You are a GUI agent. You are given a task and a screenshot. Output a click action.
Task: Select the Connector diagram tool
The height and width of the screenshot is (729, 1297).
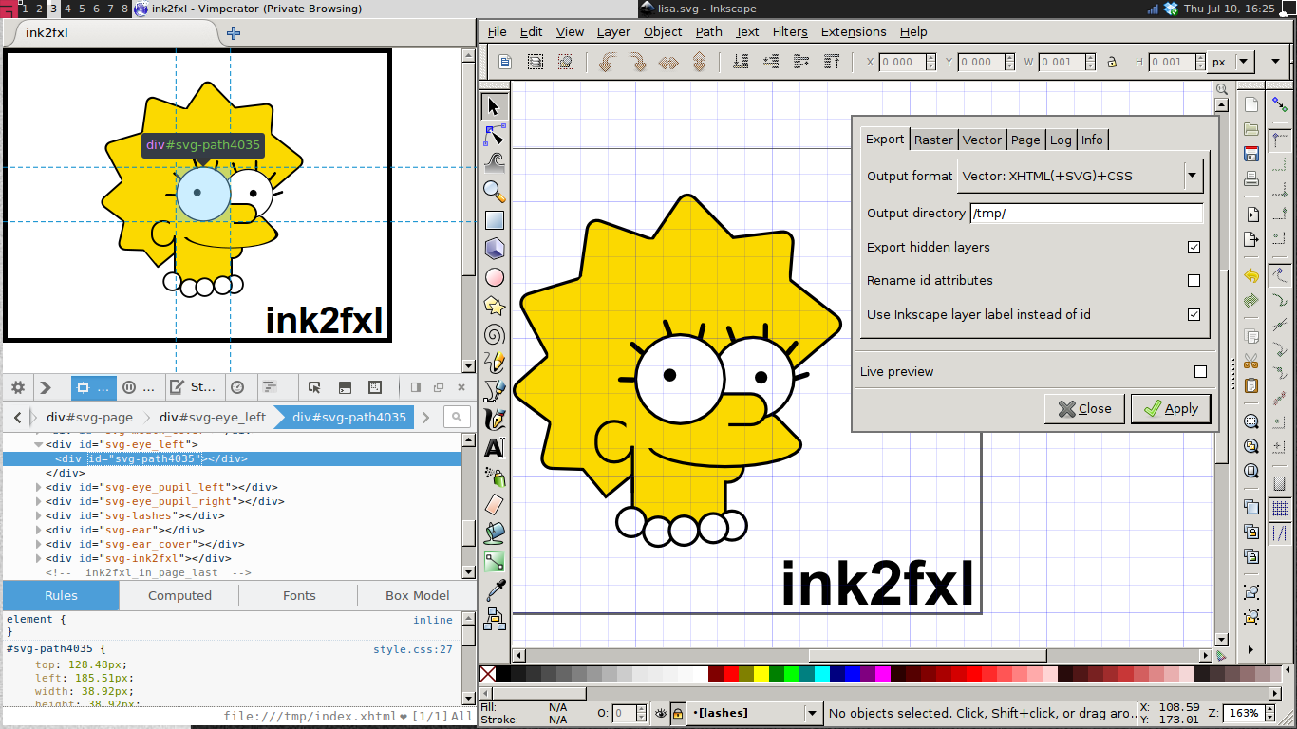[494, 619]
